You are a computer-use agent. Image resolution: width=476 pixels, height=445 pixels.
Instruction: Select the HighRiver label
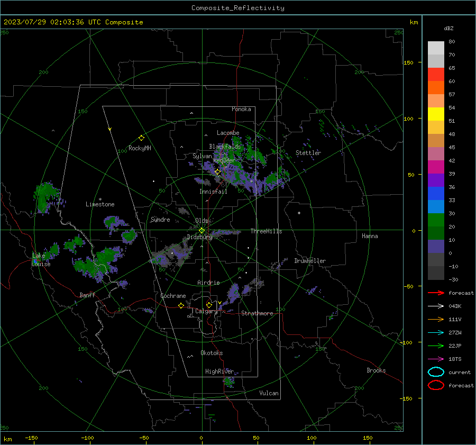click(219, 371)
